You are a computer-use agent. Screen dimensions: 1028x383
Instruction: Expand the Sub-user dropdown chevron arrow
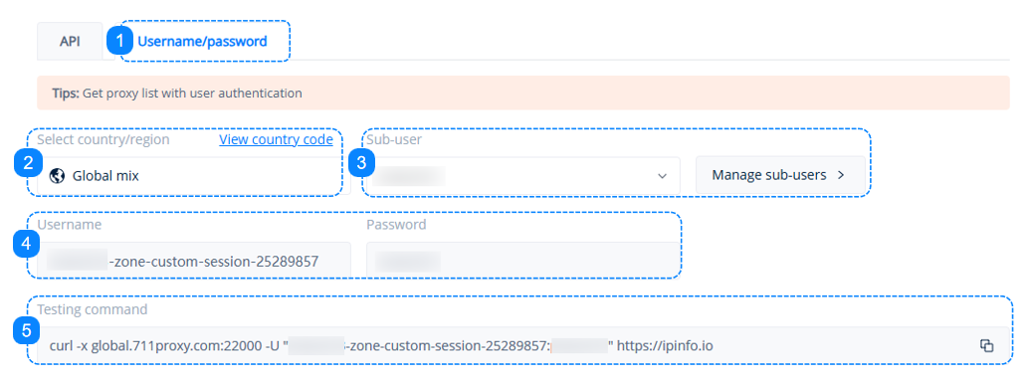[662, 176]
